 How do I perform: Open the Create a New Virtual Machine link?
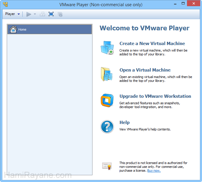(x=152, y=44)
